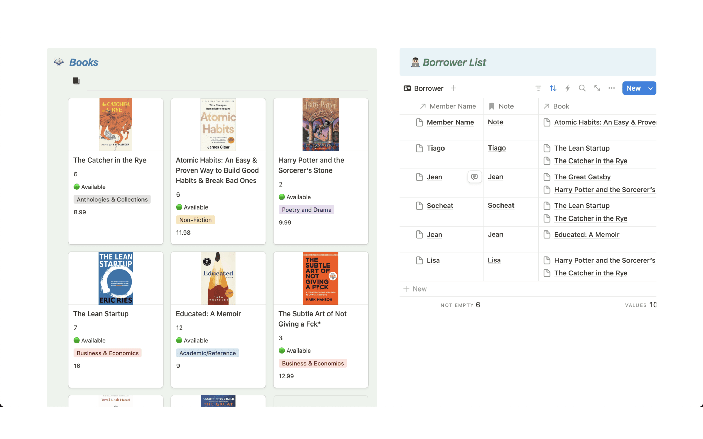Open The Lean Startup link in Tiago row
703x439 pixels.
click(x=582, y=148)
